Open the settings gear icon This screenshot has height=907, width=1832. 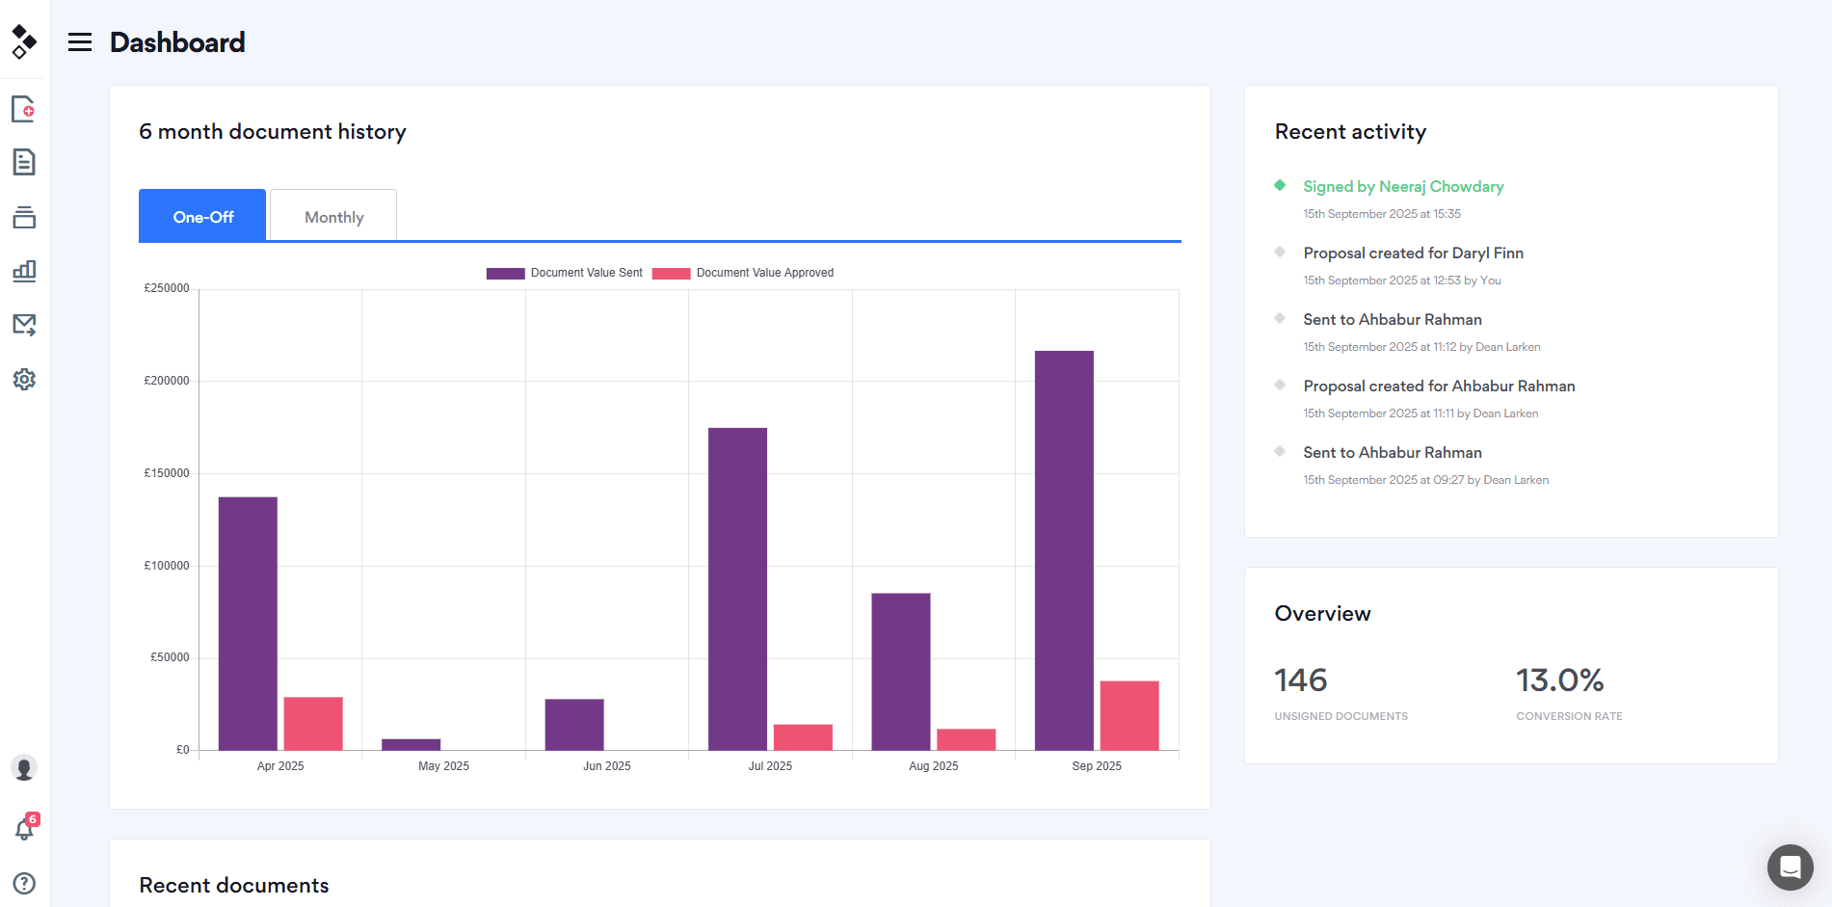(x=24, y=380)
